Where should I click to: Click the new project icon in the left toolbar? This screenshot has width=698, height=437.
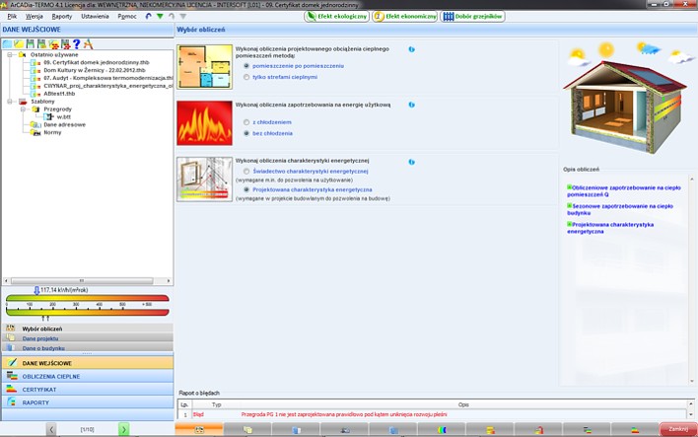point(7,43)
